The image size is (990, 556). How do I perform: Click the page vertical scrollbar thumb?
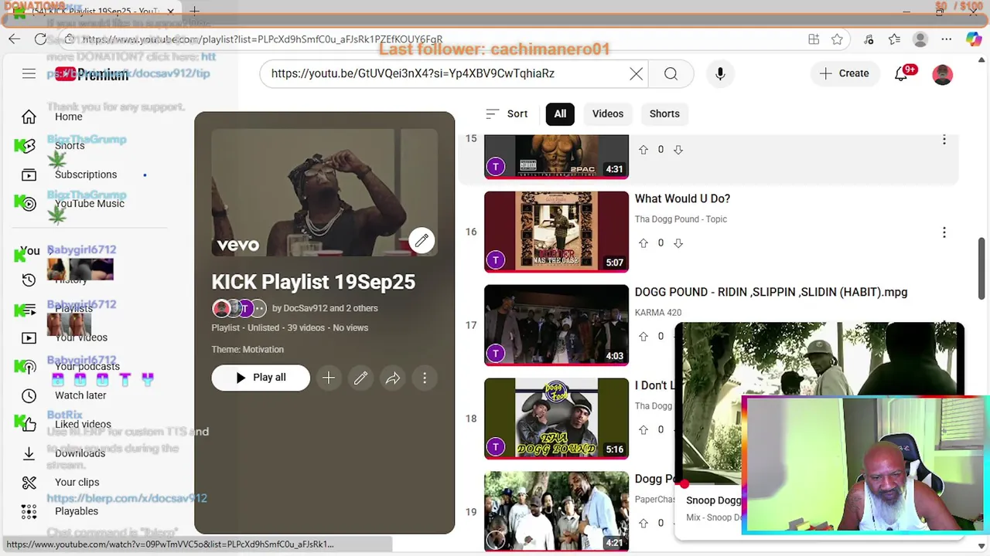pyautogui.click(x=982, y=268)
